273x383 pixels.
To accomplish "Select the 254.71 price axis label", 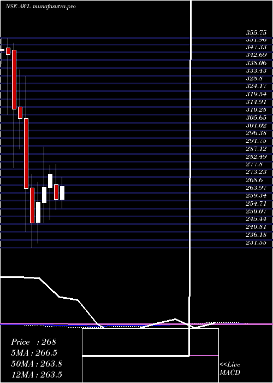I will coord(256,204).
